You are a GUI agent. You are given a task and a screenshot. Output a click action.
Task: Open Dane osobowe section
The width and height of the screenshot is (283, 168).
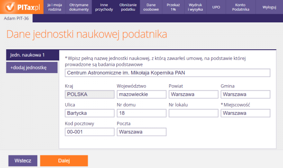point(151,7)
